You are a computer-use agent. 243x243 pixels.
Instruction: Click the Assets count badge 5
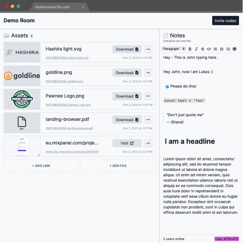tap(32, 36)
